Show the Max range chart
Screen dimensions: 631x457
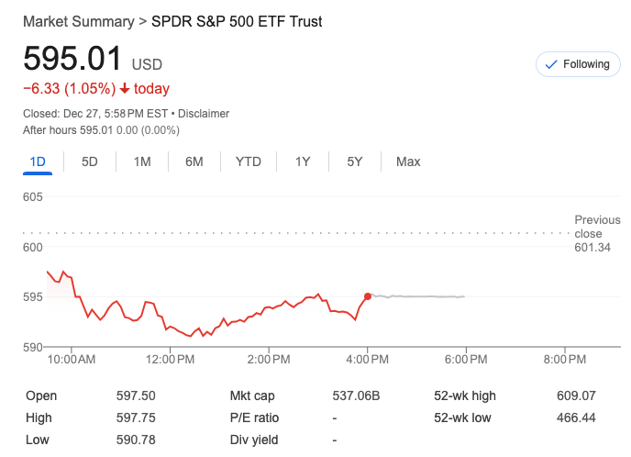pyautogui.click(x=408, y=162)
